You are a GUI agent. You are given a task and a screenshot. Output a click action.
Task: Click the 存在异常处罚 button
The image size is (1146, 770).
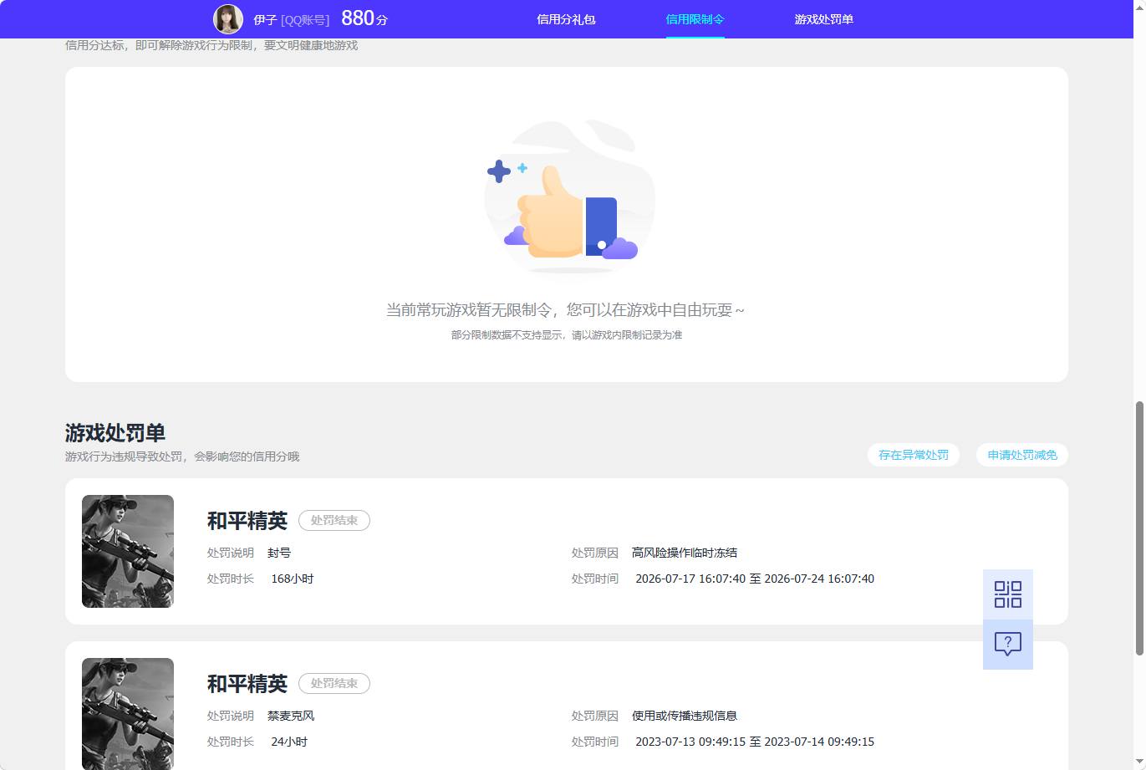(x=914, y=455)
